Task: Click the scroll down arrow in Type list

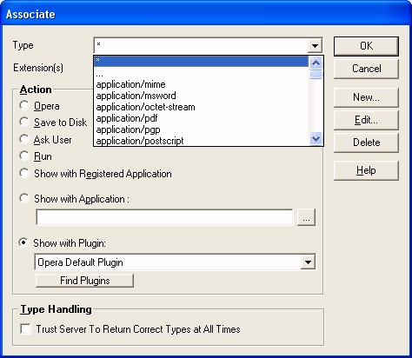Action: pyautogui.click(x=316, y=138)
